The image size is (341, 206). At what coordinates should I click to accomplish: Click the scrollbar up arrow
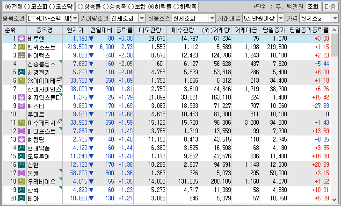point(334,30)
